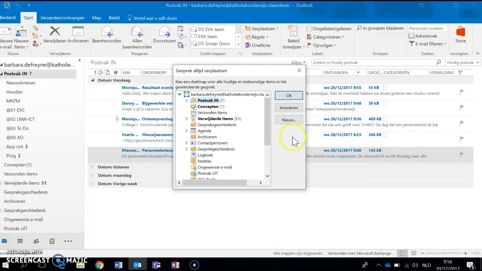
Task: Open Teams from the taskbar
Action: coord(156,265)
